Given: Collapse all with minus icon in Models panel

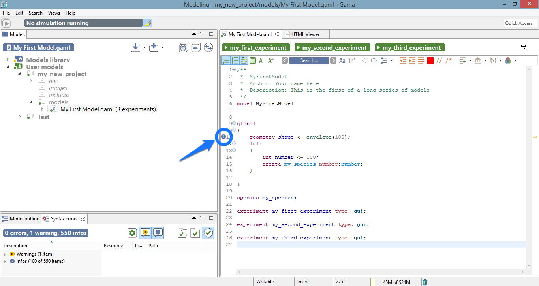Looking at the screenshot, I should pyautogui.click(x=196, y=47).
